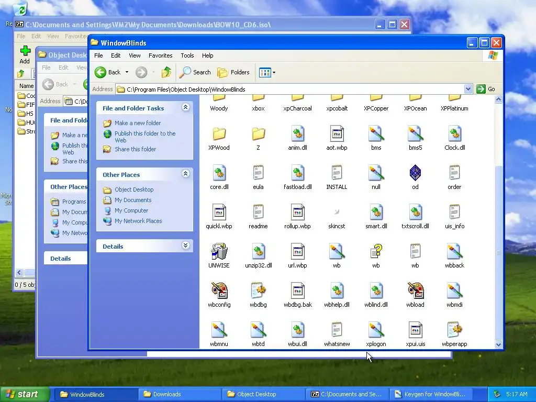The height and width of the screenshot is (402, 536).
Task: Select the xplogon file icon
Action: click(x=376, y=330)
